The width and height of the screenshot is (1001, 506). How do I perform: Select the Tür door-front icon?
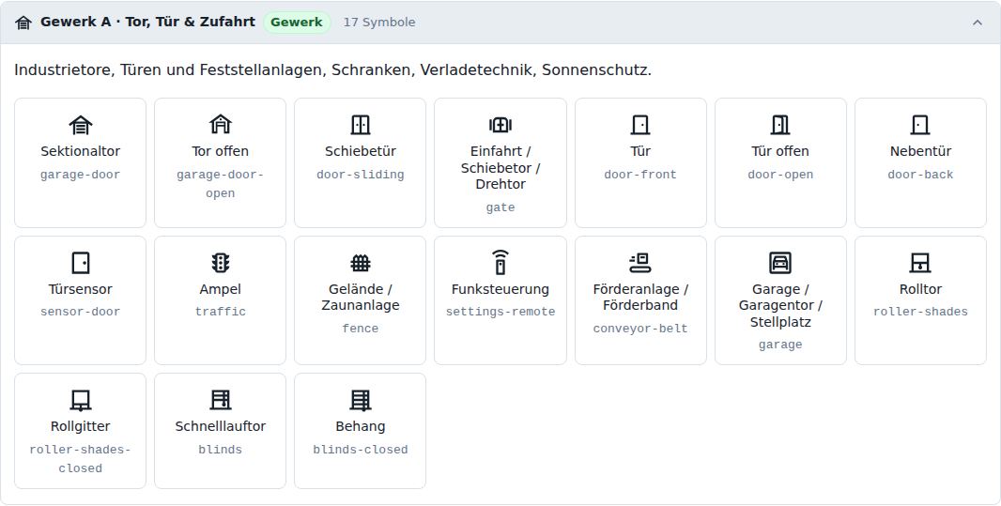(x=640, y=125)
